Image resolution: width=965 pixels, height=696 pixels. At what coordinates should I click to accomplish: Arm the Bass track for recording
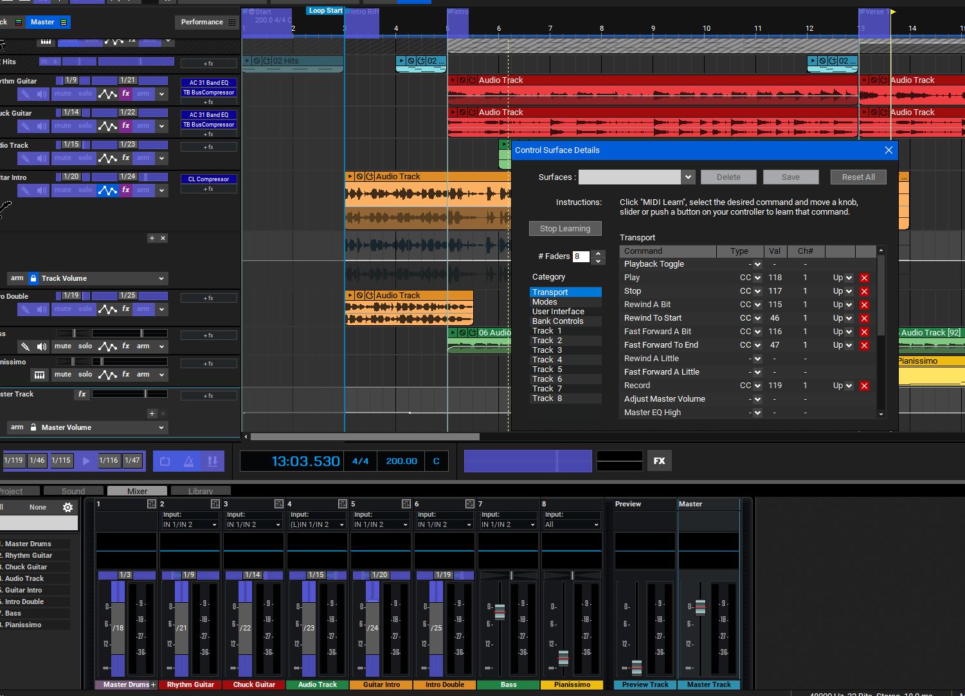[x=143, y=346]
